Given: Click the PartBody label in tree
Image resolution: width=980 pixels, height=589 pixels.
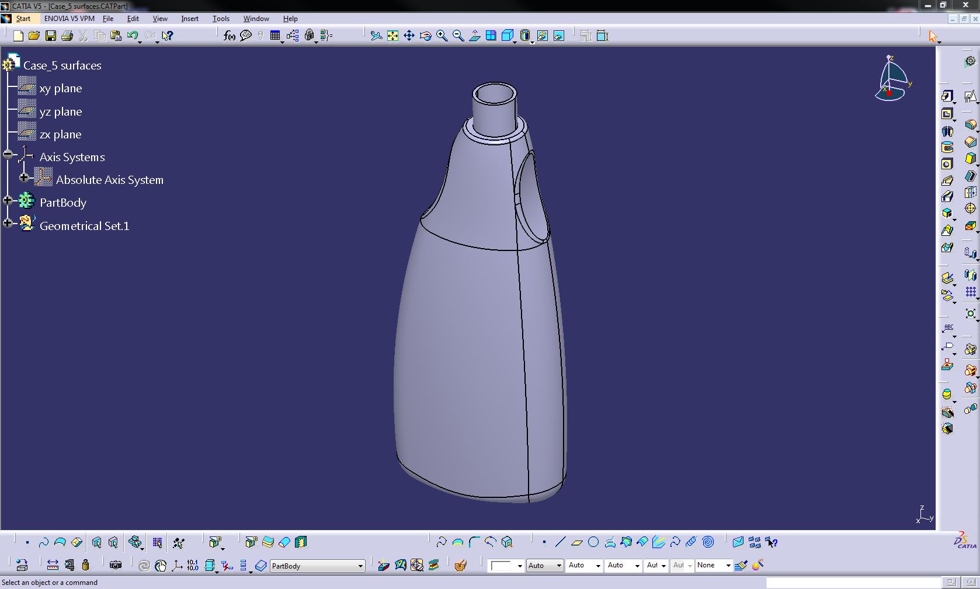Looking at the screenshot, I should (x=63, y=203).
